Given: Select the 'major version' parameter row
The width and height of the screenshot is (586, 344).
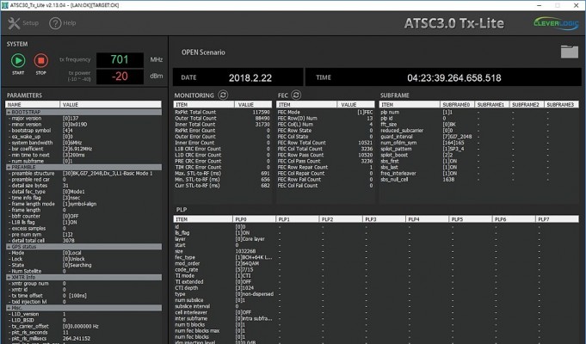Looking at the screenshot, I should click(x=83, y=119).
